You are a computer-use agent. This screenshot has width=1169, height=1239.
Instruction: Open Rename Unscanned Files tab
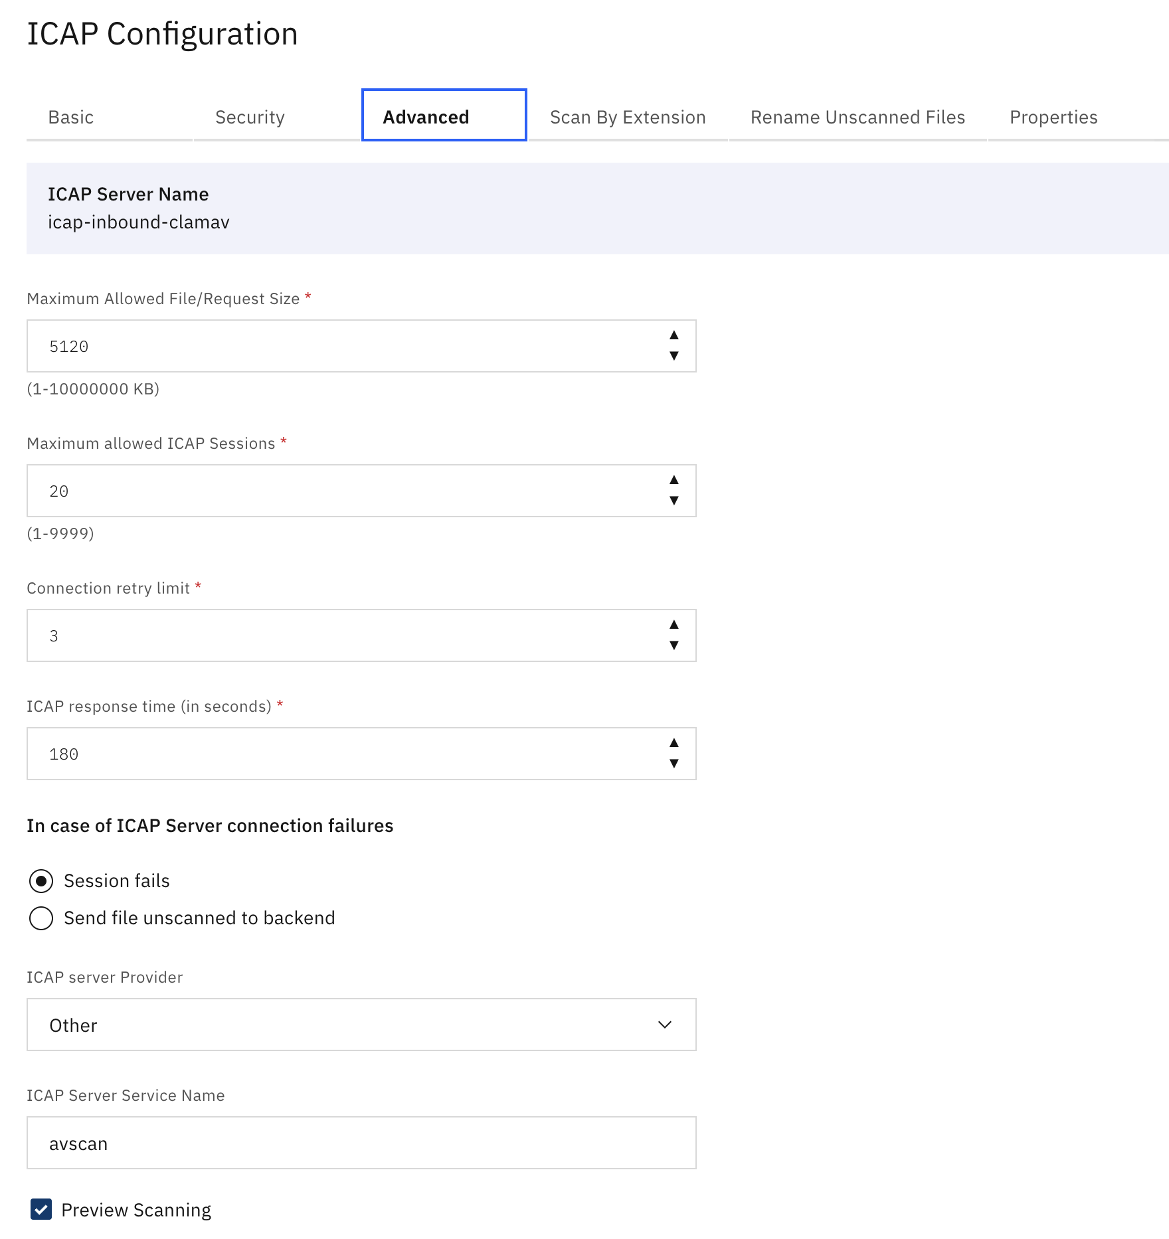point(857,118)
